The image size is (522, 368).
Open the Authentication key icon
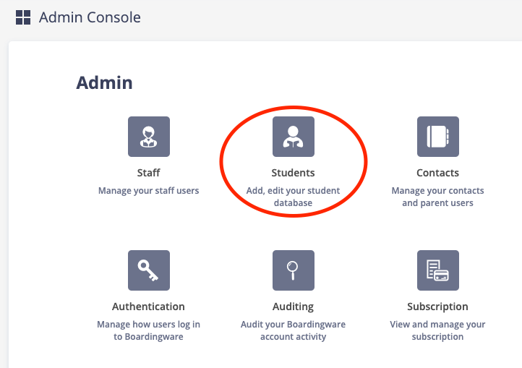149,270
